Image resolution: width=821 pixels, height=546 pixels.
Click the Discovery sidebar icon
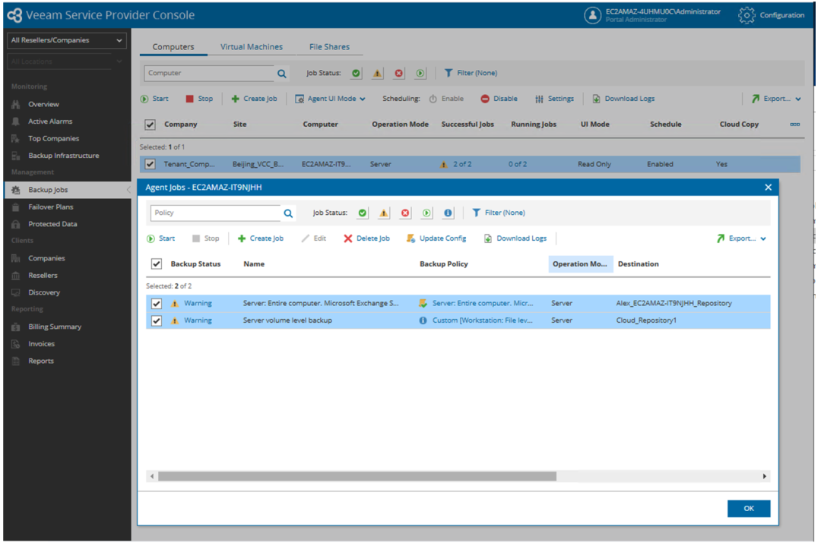coord(16,293)
